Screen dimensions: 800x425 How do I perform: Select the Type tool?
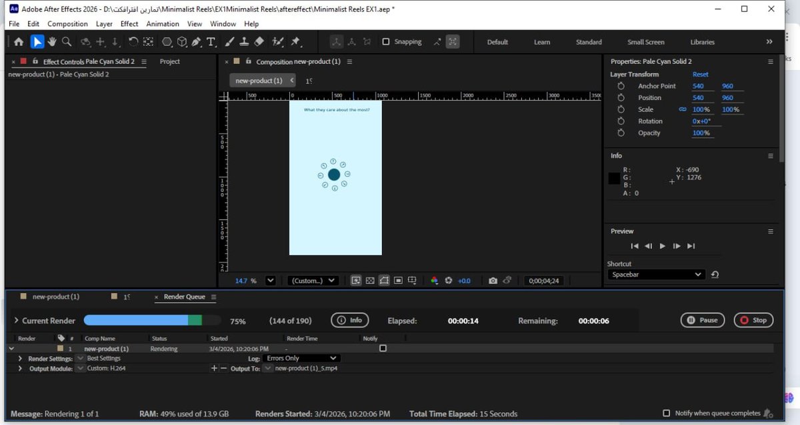point(211,42)
